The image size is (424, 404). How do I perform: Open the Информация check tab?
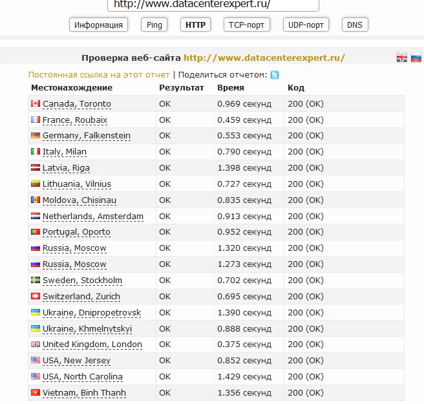pyautogui.click(x=98, y=25)
